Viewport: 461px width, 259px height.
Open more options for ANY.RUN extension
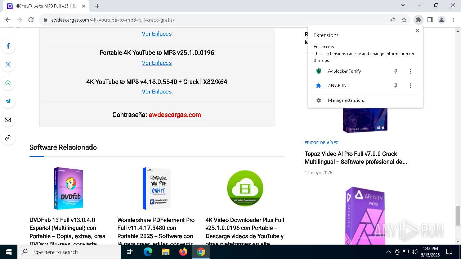tap(410, 86)
